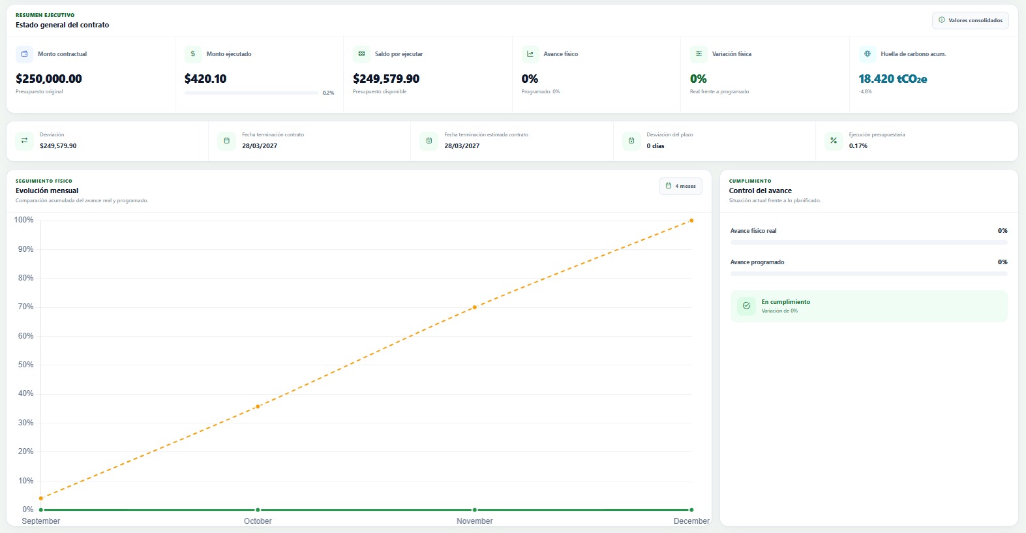The height and width of the screenshot is (533, 1026).
Task: Click the November axis label
Action: tap(475, 521)
